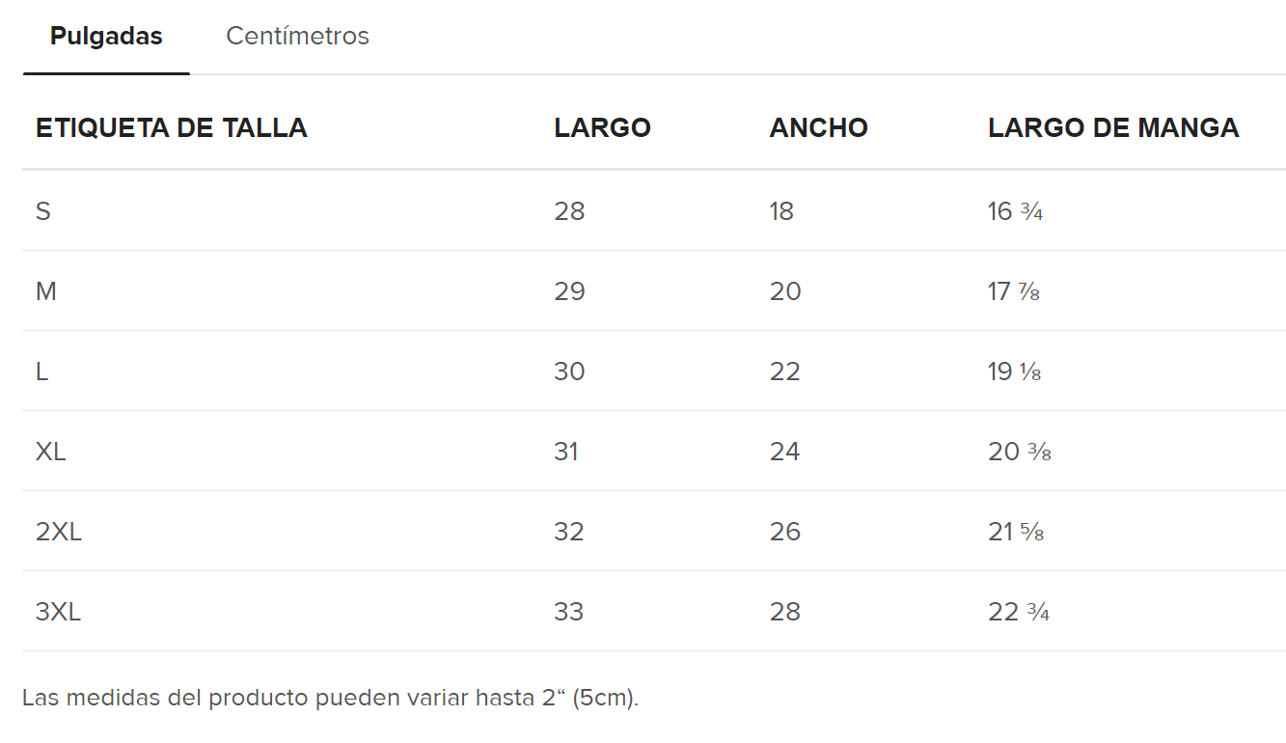Click the ANCHO column header
The width and height of the screenshot is (1286, 743).
pos(818,127)
